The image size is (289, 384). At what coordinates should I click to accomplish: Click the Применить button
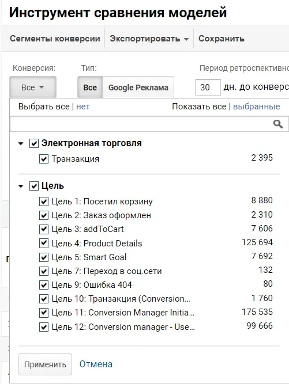coord(45,364)
